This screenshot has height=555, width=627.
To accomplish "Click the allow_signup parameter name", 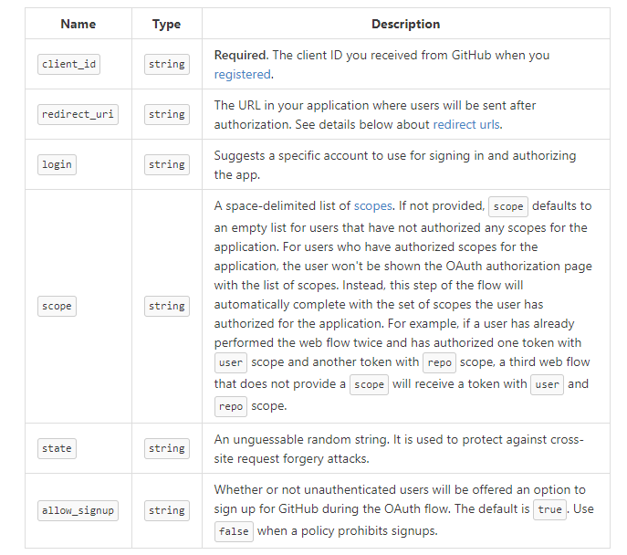I will 78,510.
